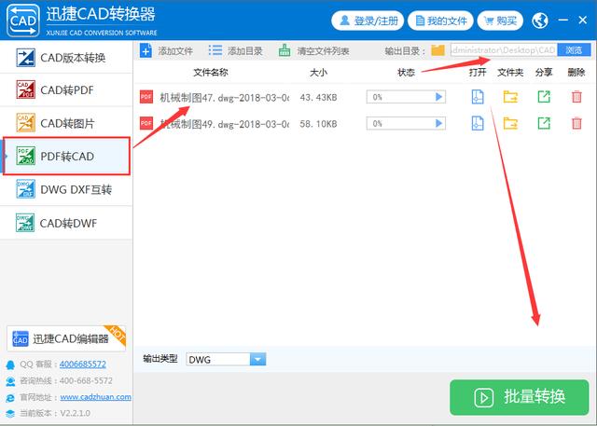The height and width of the screenshot is (426, 597).
Task: Switch to CAD转图片 mode
Action: [x=66, y=123]
